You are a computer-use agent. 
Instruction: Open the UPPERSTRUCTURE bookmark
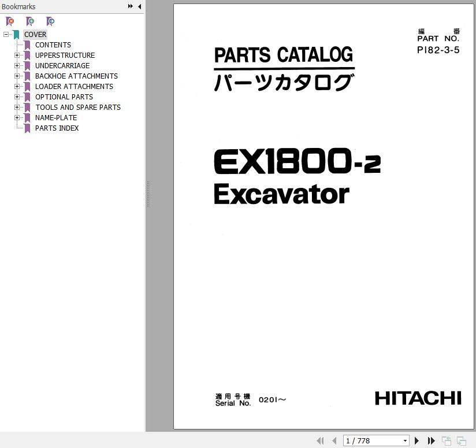pyautogui.click(x=65, y=55)
